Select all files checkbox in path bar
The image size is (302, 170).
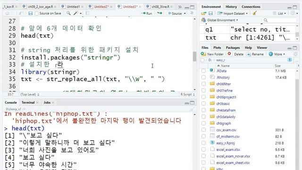(x=202, y=60)
